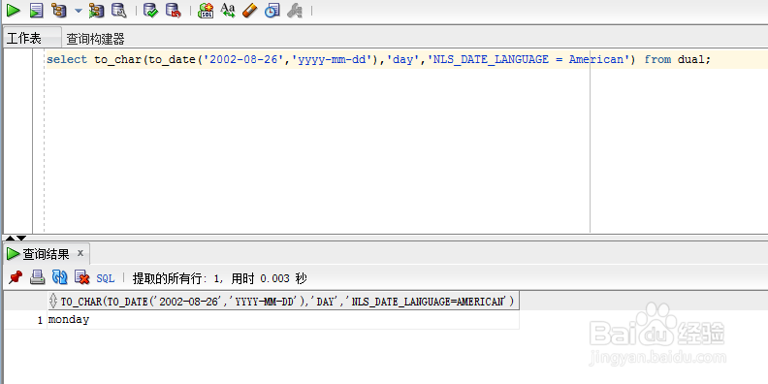The width and height of the screenshot is (768, 384).
Task: Click the greyed-out wrench toolbar icon
Action: [295, 11]
